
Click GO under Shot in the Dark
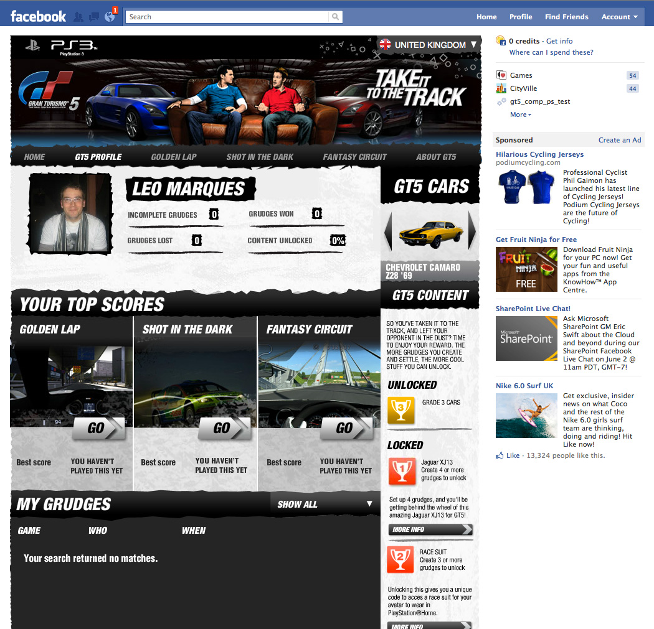tap(225, 428)
